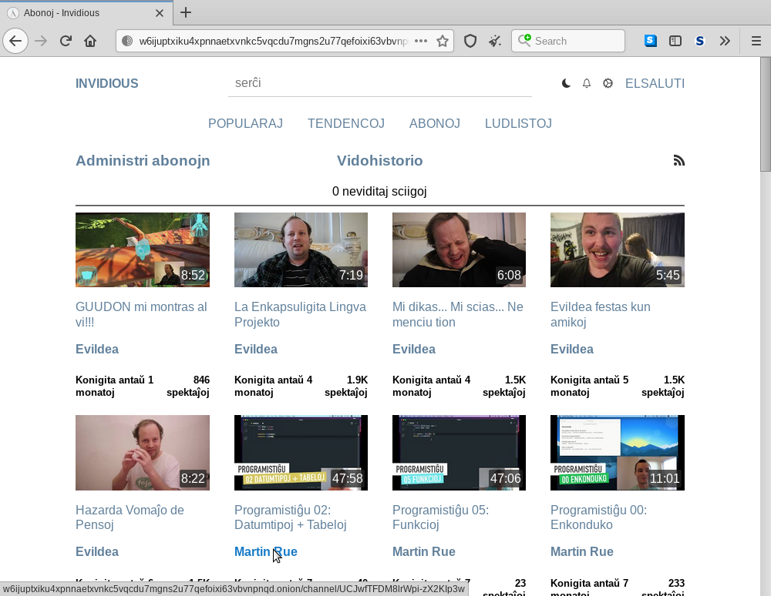Go back to previous page
Screen dimensions: 771x596
coord(15,41)
